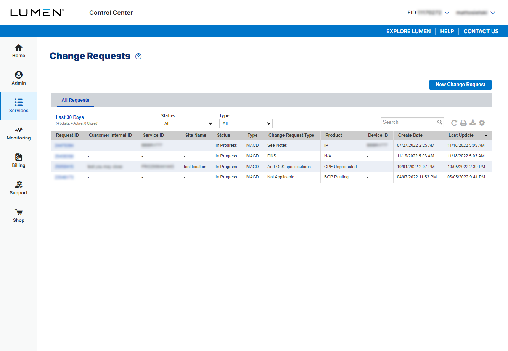Sort by Site Name column
Image resolution: width=508 pixels, height=351 pixels.
196,135
